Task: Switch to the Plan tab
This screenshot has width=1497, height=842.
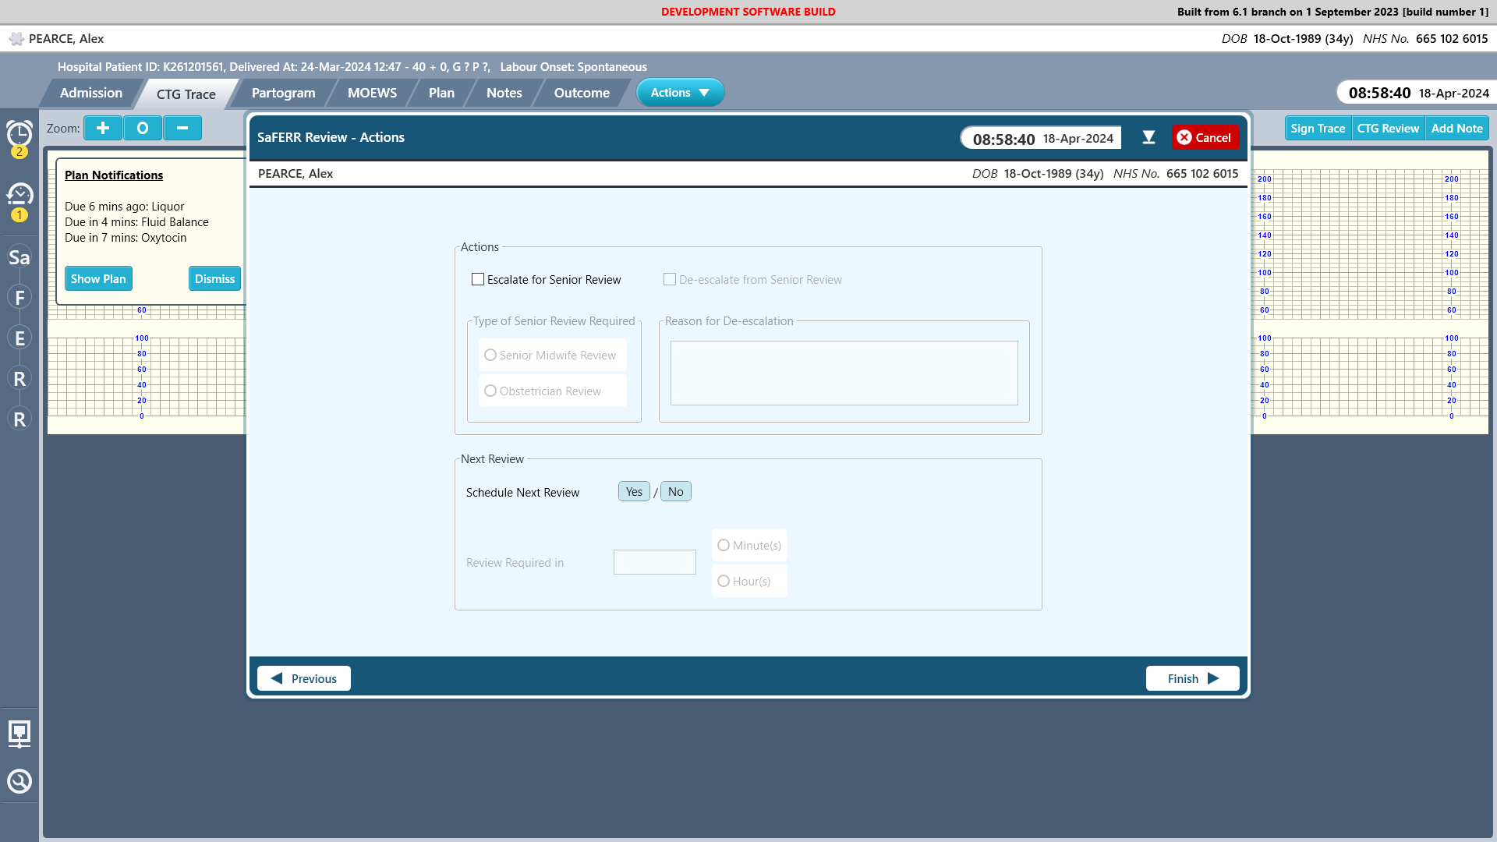Action: pyautogui.click(x=441, y=93)
